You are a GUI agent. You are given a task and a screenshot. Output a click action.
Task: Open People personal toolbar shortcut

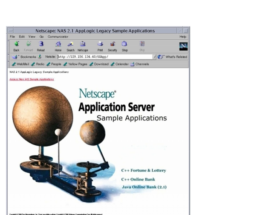[54, 64]
